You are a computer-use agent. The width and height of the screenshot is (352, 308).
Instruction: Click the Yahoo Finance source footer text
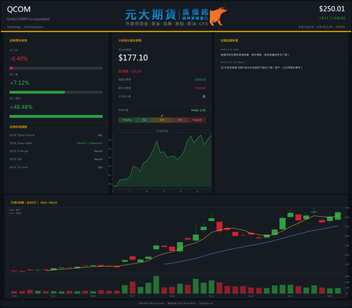coord(151,303)
